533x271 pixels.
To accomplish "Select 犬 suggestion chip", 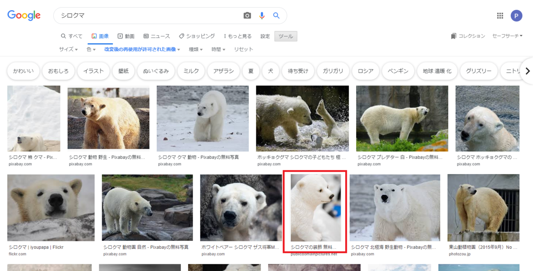I will (270, 71).
